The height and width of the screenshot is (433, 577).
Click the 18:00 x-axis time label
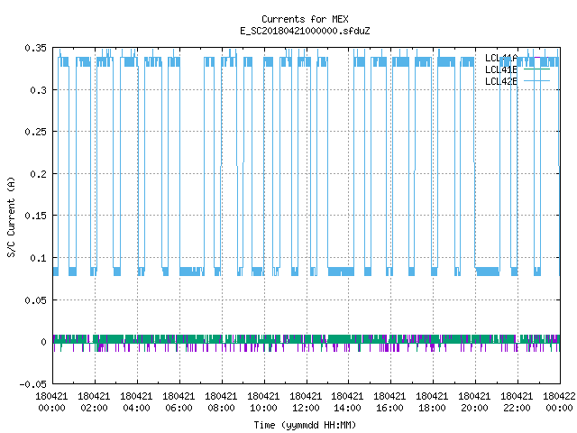432,408
